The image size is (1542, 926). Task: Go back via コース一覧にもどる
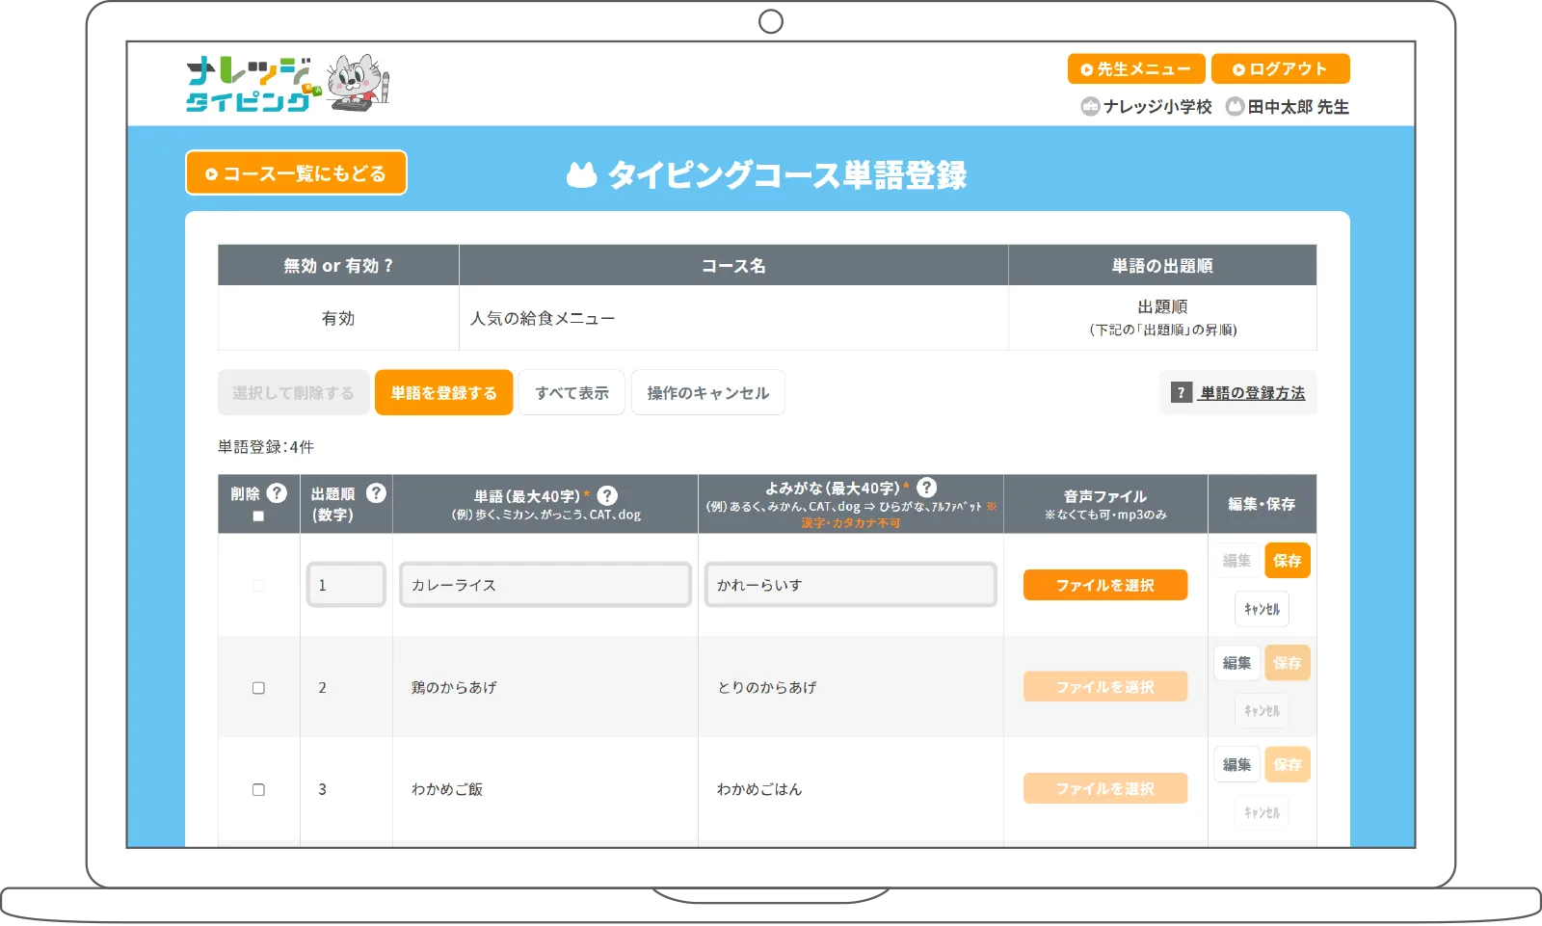pos(296,173)
